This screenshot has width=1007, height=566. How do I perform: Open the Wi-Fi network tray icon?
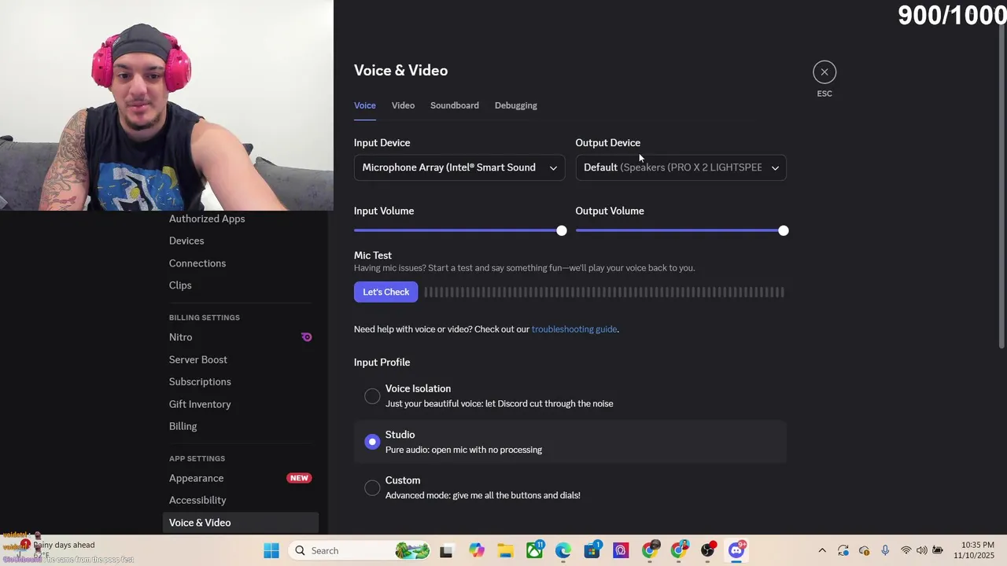coord(906,550)
